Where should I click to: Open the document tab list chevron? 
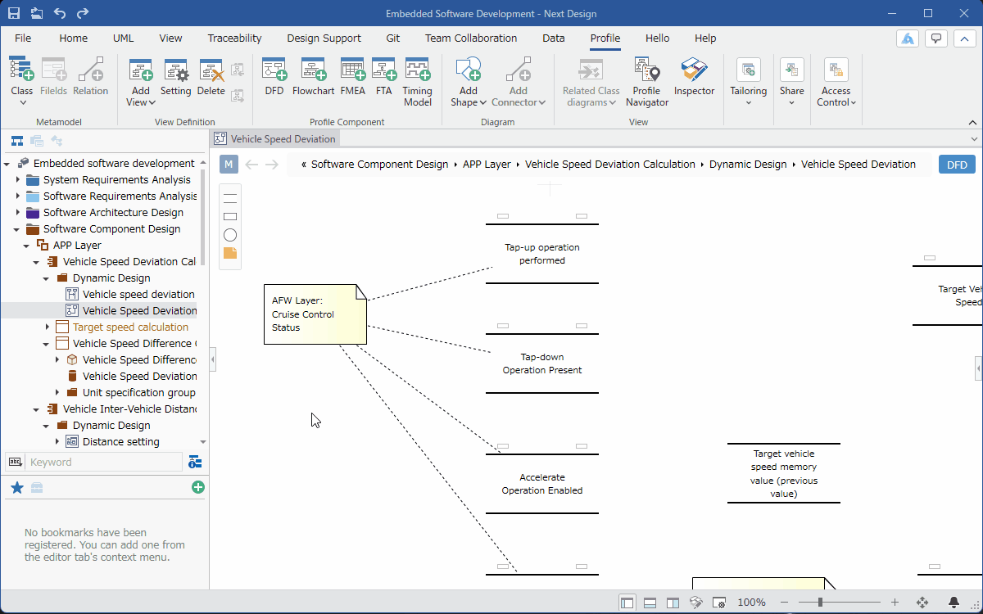(974, 139)
